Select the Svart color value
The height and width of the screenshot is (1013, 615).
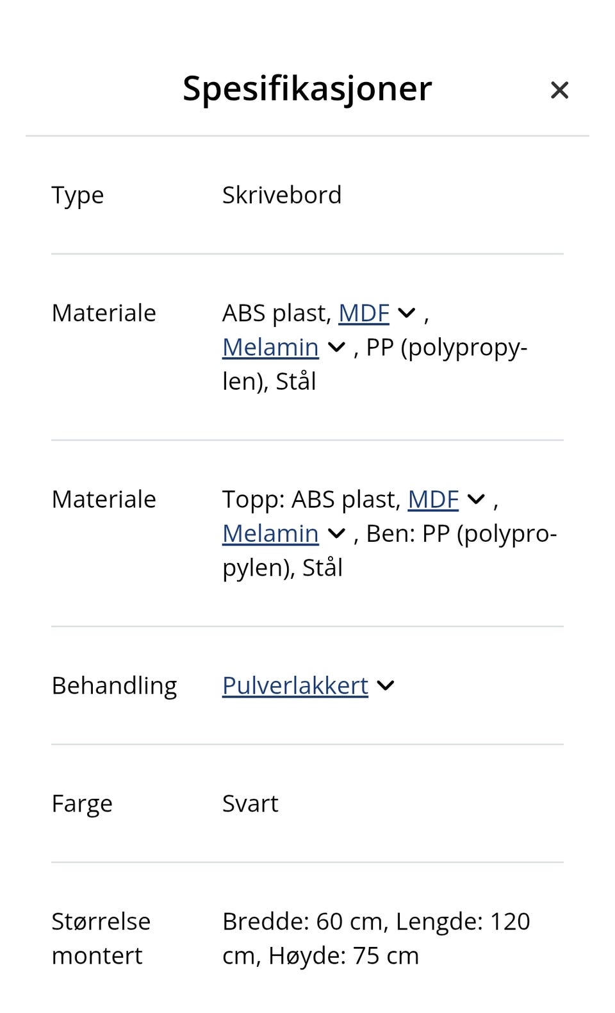click(x=250, y=803)
